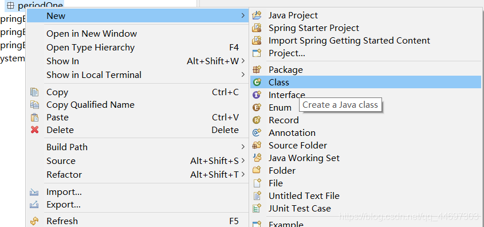The height and width of the screenshot is (227, 484).
Task: Create a new Java Project
Action: click(366, 15)
